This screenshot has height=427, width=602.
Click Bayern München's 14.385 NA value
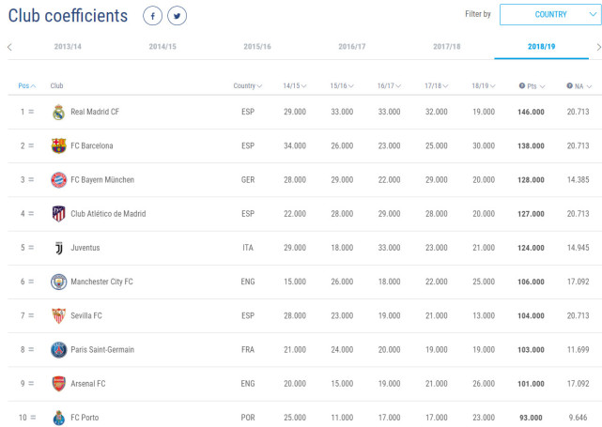579,179
